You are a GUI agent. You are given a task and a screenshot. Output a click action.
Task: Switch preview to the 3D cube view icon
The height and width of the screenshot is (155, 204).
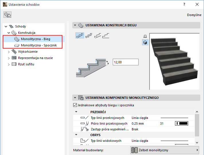[145, 42]
